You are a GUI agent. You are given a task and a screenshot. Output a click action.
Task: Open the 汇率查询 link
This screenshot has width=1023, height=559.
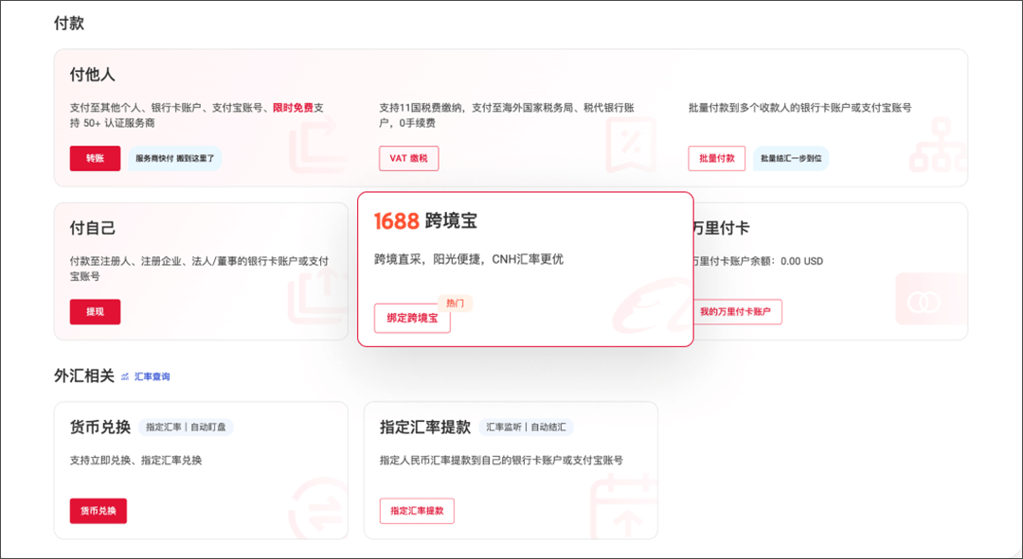(152, 376)
